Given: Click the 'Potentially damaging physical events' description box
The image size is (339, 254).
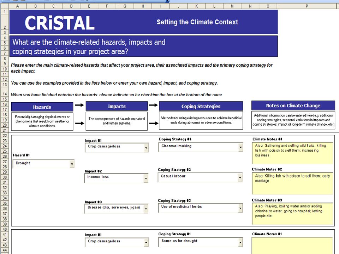Looking at the screenshot, I should coord(42,121).
